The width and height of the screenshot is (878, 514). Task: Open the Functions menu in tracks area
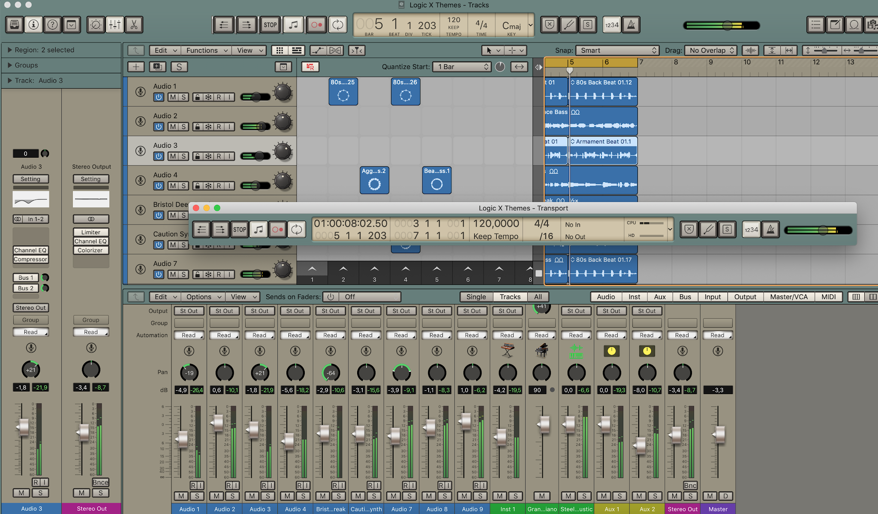(206, 51)
